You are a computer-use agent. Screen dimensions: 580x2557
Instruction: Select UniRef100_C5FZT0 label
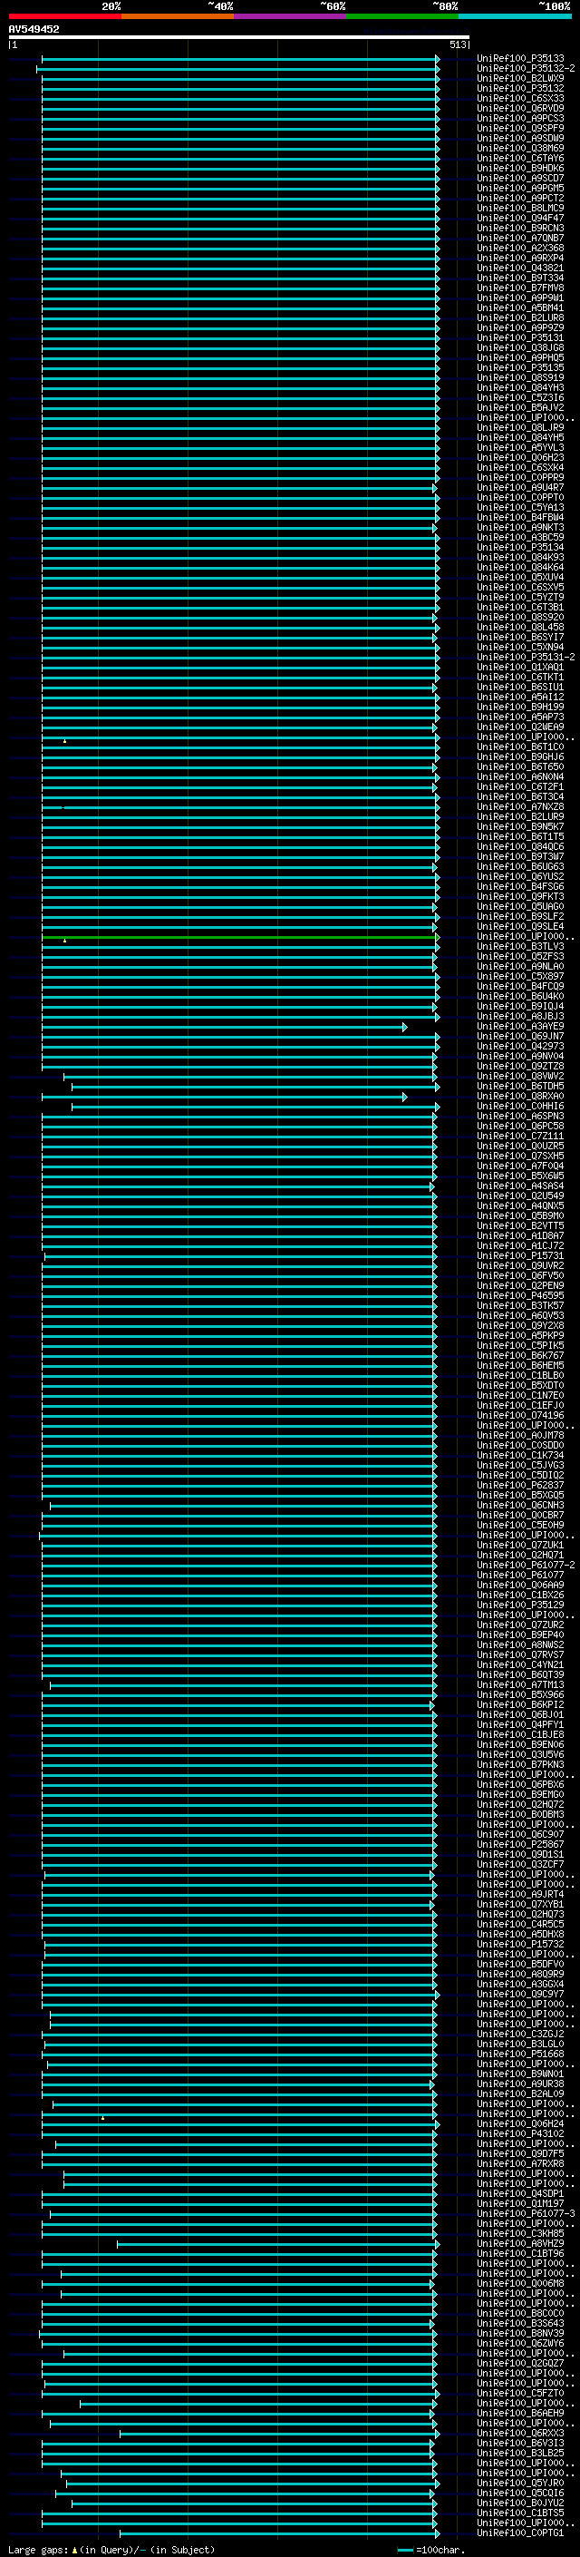click(x=520, y=2395)
